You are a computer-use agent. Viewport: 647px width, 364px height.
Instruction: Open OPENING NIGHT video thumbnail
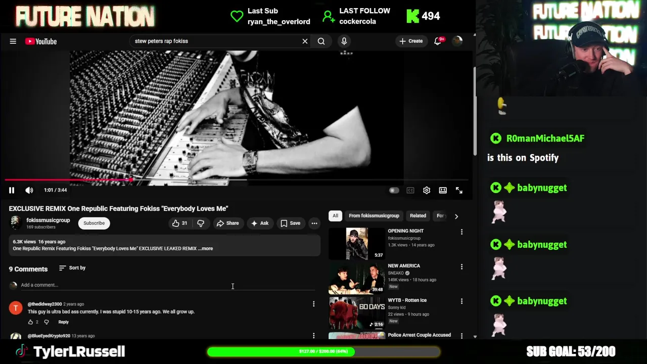[357, 243]
